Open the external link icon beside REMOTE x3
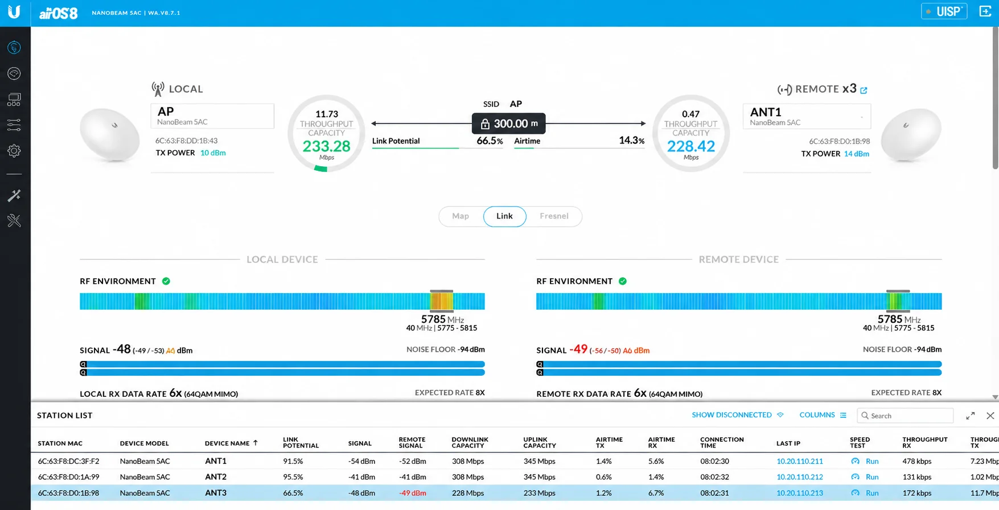999x510 pixels. coord(864,90)
